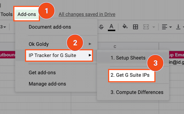Open the font size dropdown

[x=3, y=27]
